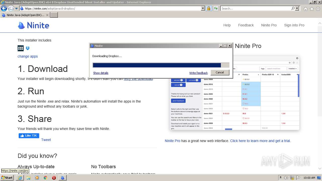Screen dimensions: 322x181
Task: Click the Dropbox download progress bar
Action: (161, 65)
